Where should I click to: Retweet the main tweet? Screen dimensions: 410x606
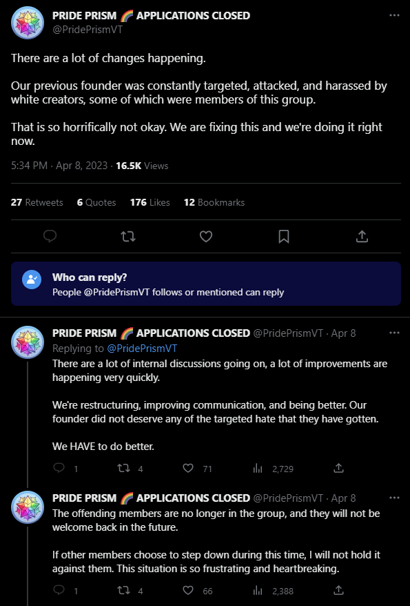click(x=128, y=236)
